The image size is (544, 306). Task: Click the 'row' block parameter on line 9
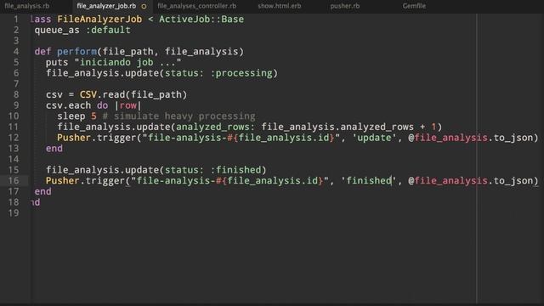pyautogui.click(x=128, y=105)
